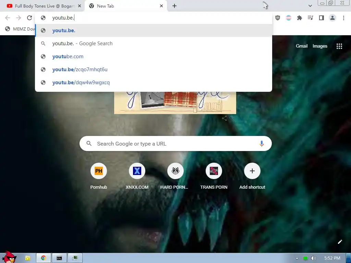Viewport: 351px width, 263px height.
Task: Show hidden system tray icons arrow
Action: 297,258
